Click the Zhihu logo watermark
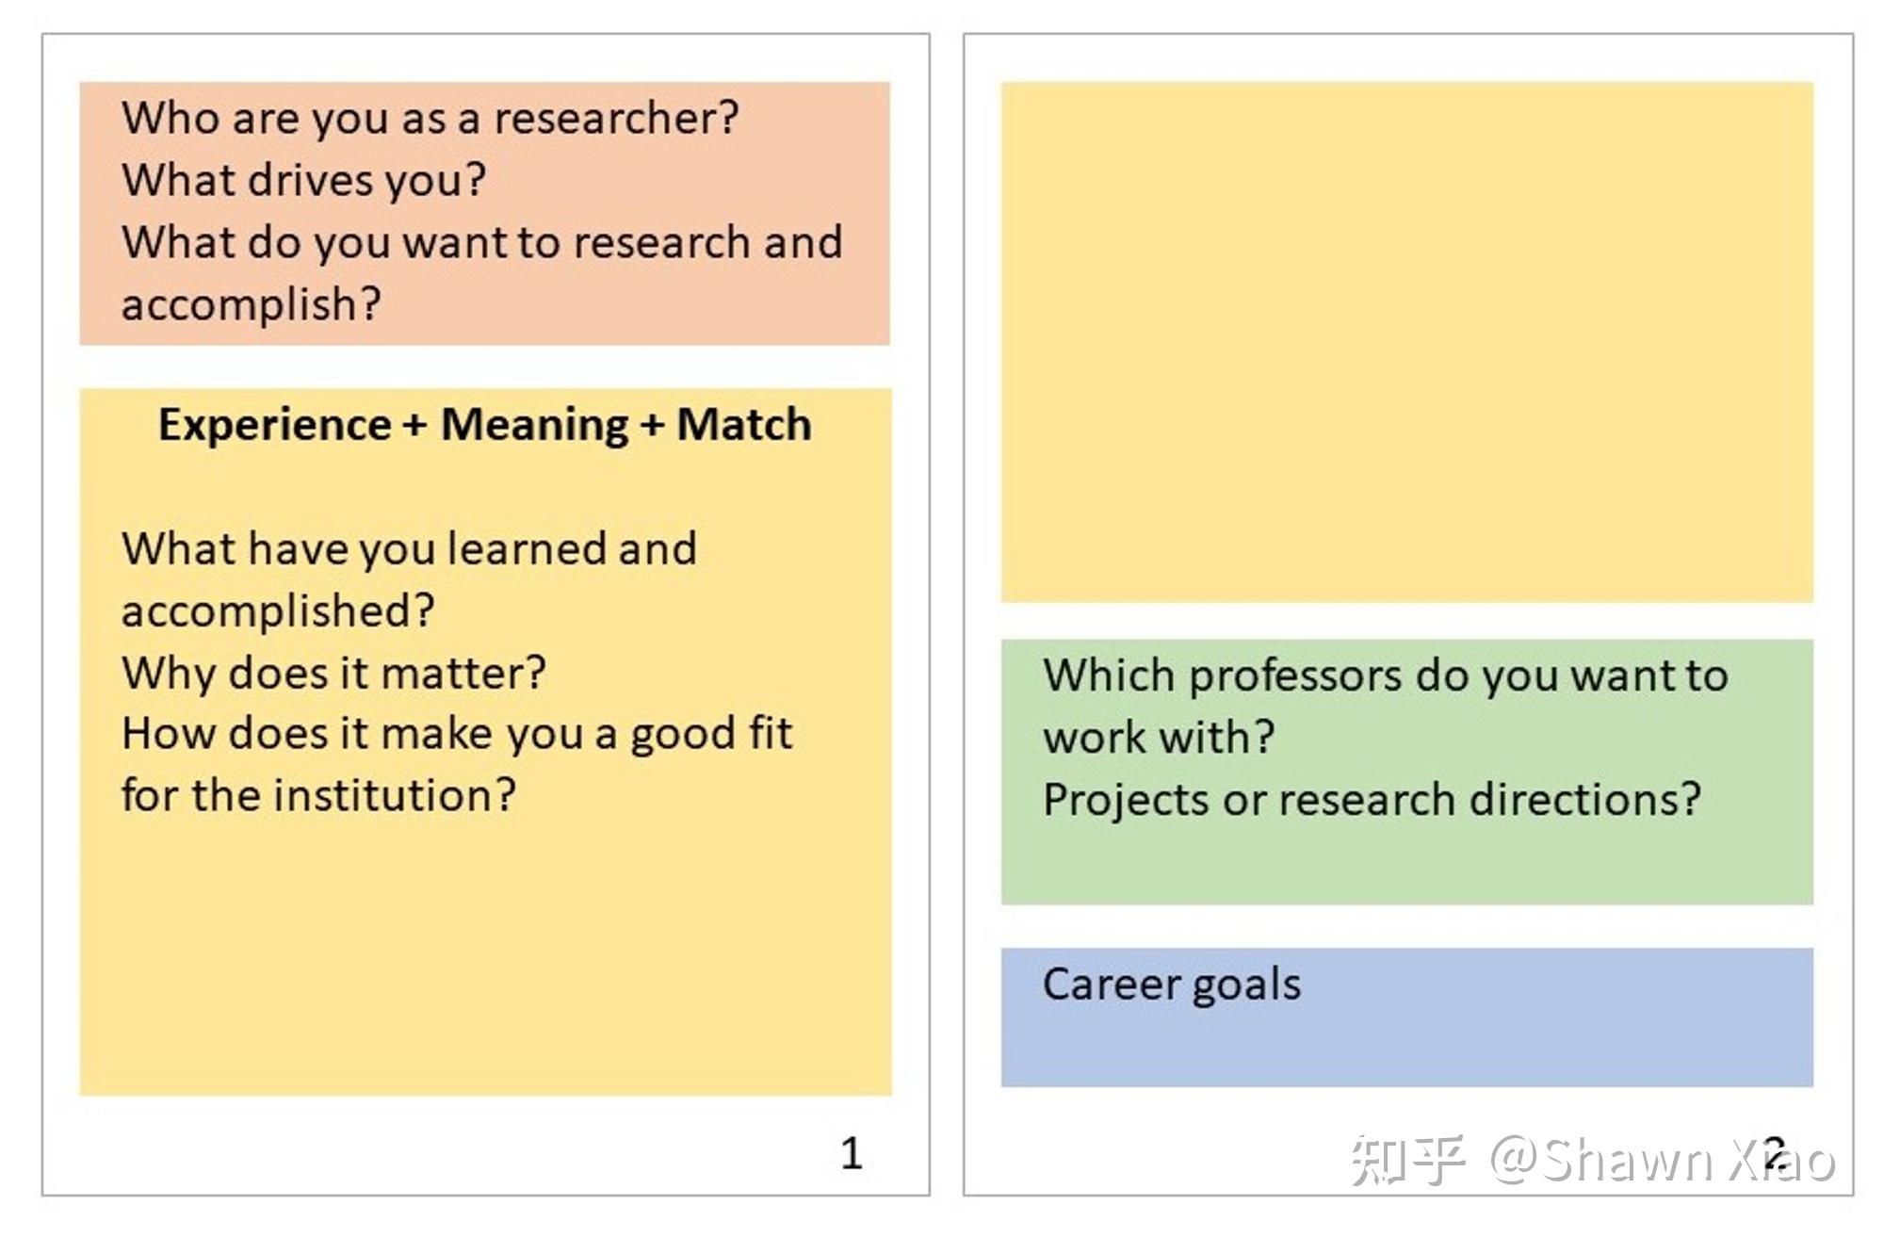Viewport: 1884px width, 1237px height. (x=1407, y=1160)
